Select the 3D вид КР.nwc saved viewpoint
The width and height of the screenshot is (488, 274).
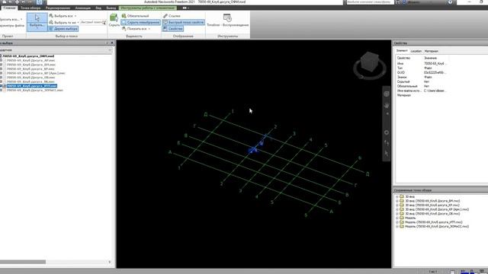pos(432,205)
